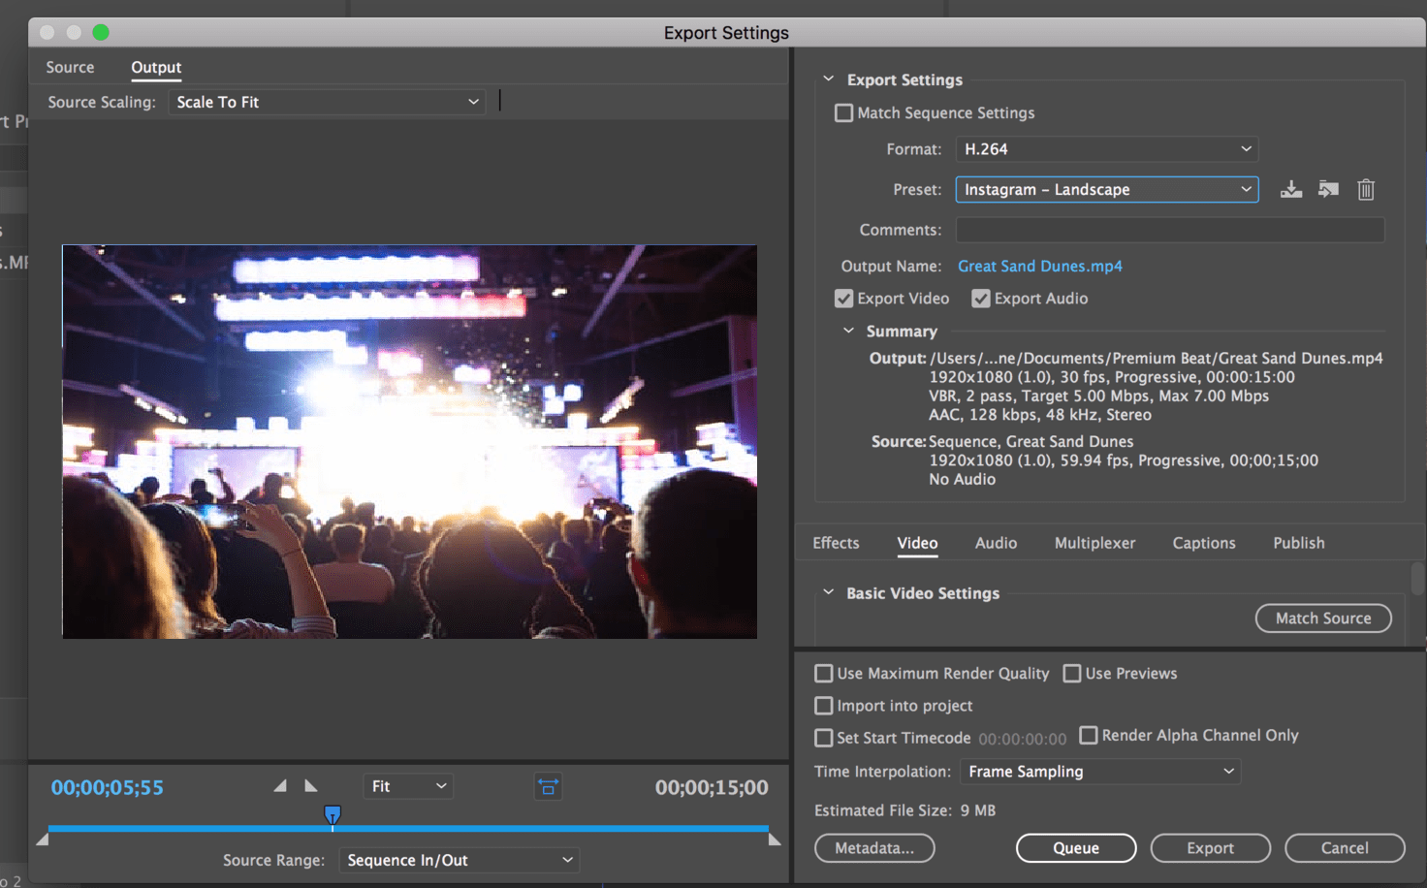The image size is (1427, 888).
Task: Open the Format dropdown showing H.264
Action: 1106,149
